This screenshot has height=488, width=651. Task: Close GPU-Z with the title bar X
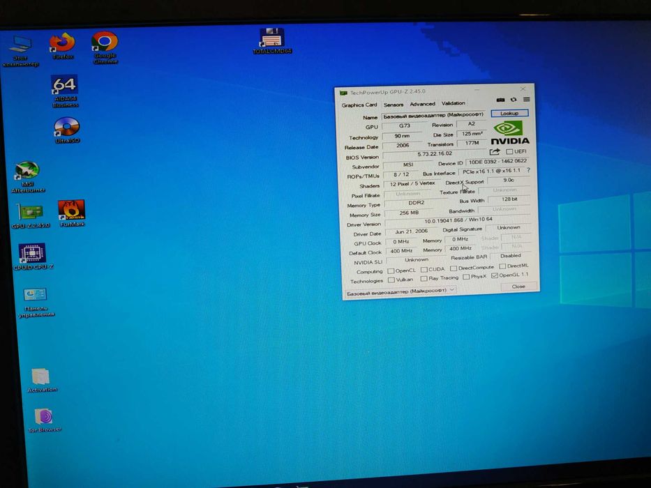point(523,89)
